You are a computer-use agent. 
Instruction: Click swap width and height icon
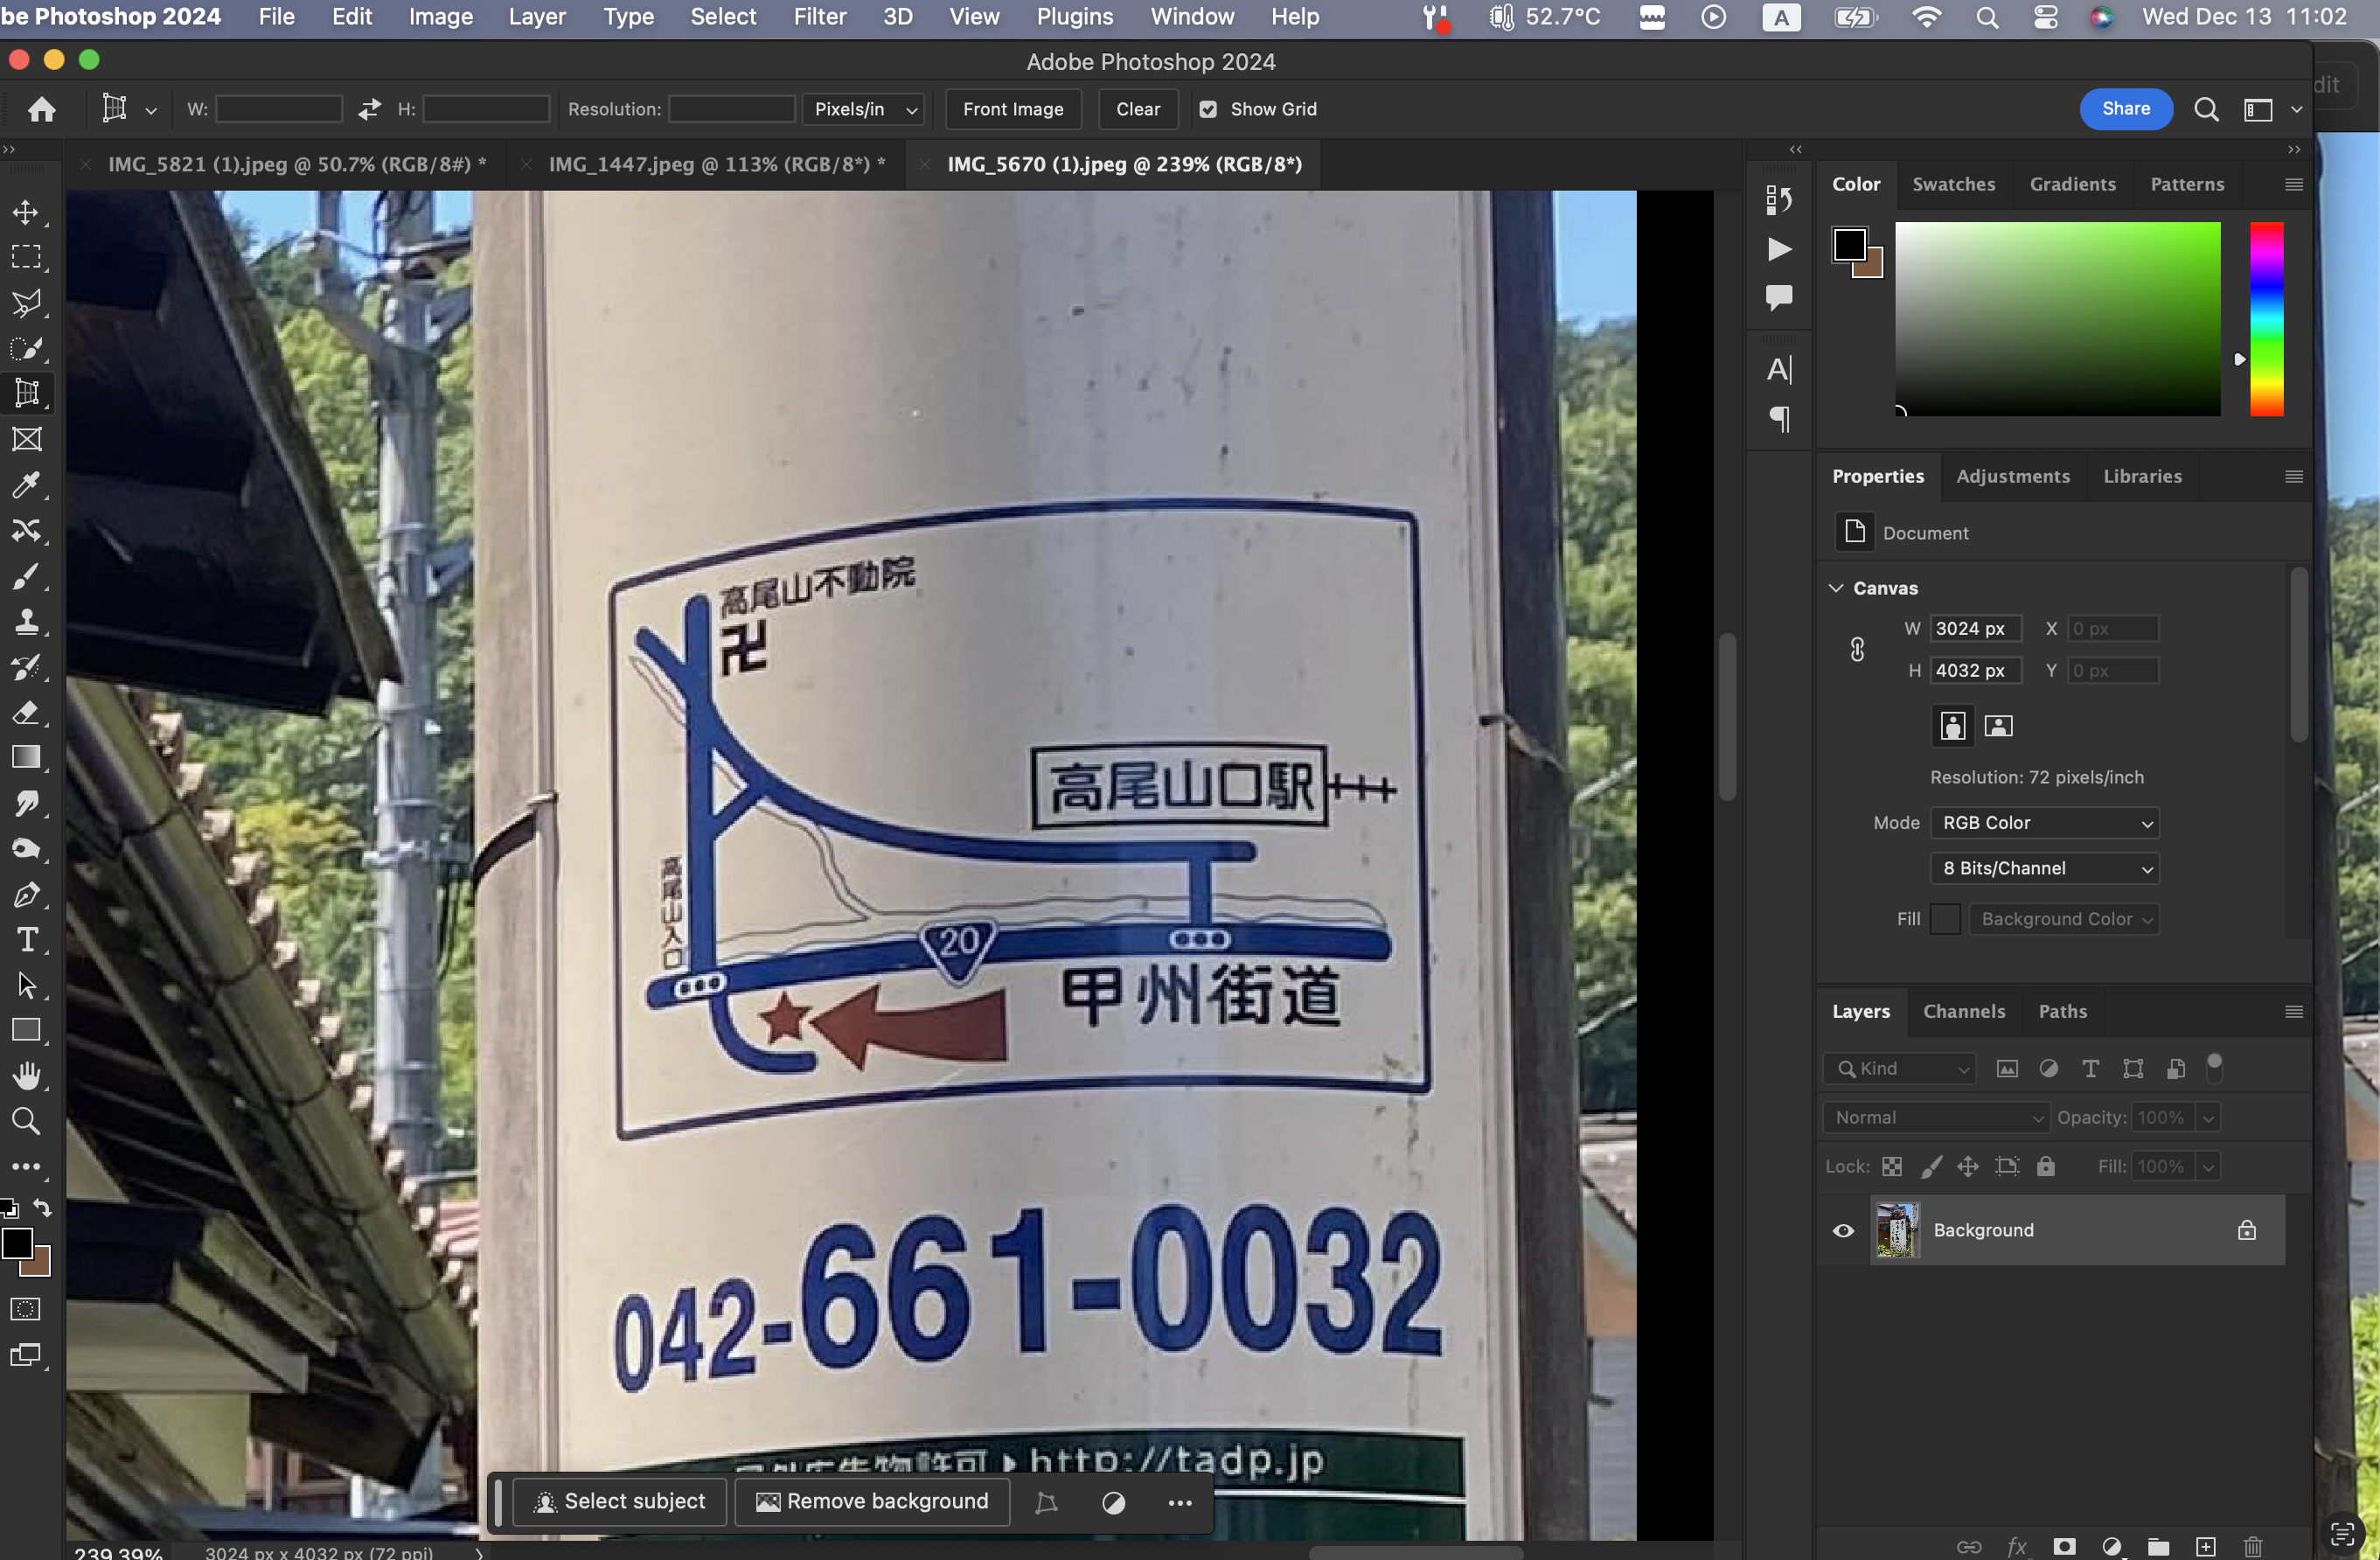pos(369,109)
